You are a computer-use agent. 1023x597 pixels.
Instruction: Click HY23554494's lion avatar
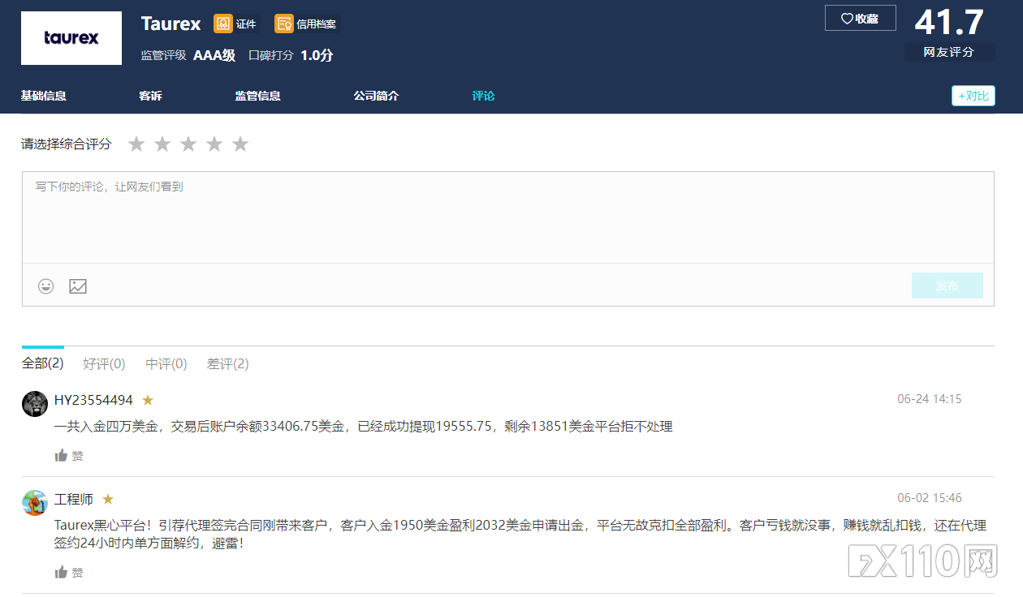click(35, 403)
